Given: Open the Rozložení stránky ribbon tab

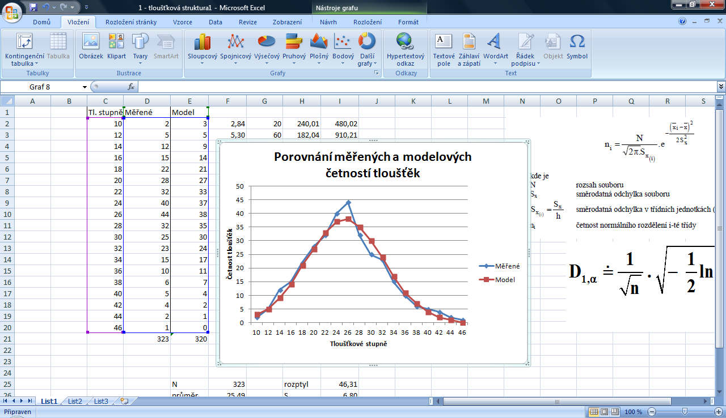Looking at the screenshot, I should tap(131, 22).
